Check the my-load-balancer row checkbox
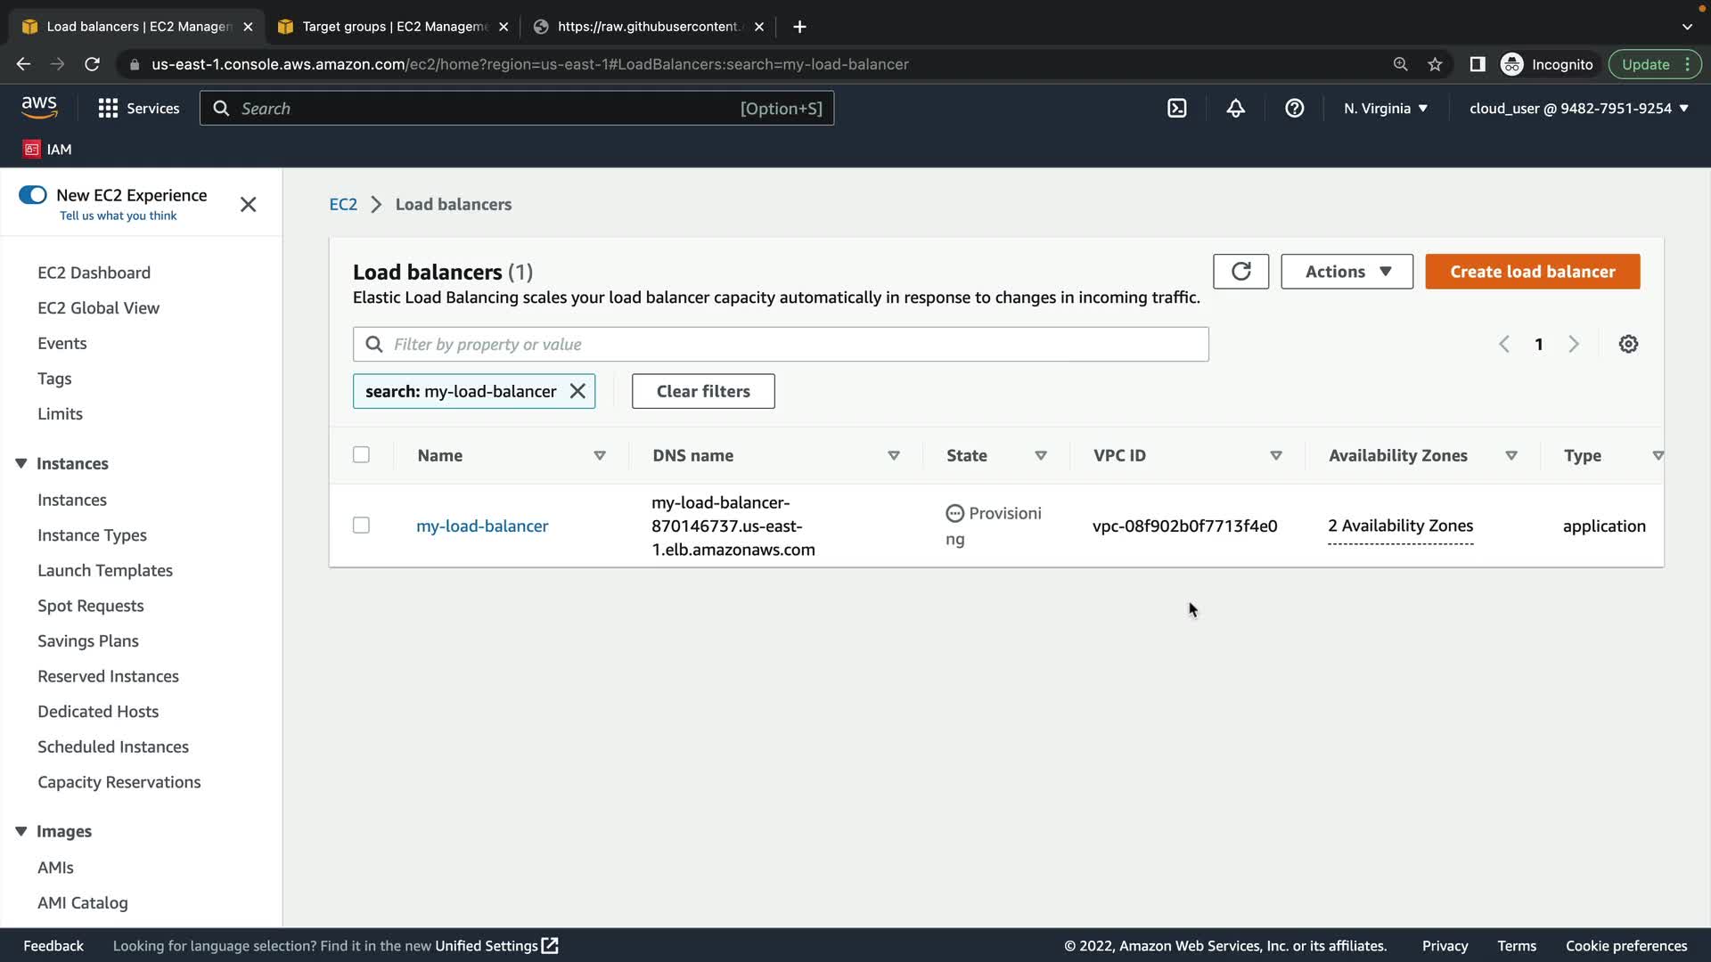 pos(361,526)
